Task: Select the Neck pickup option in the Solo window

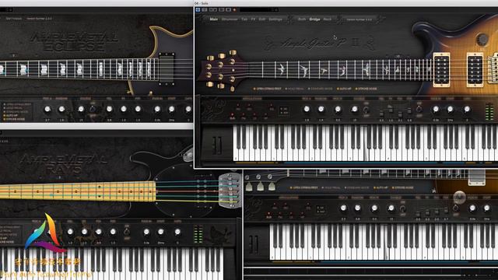Action: [327, 19]
